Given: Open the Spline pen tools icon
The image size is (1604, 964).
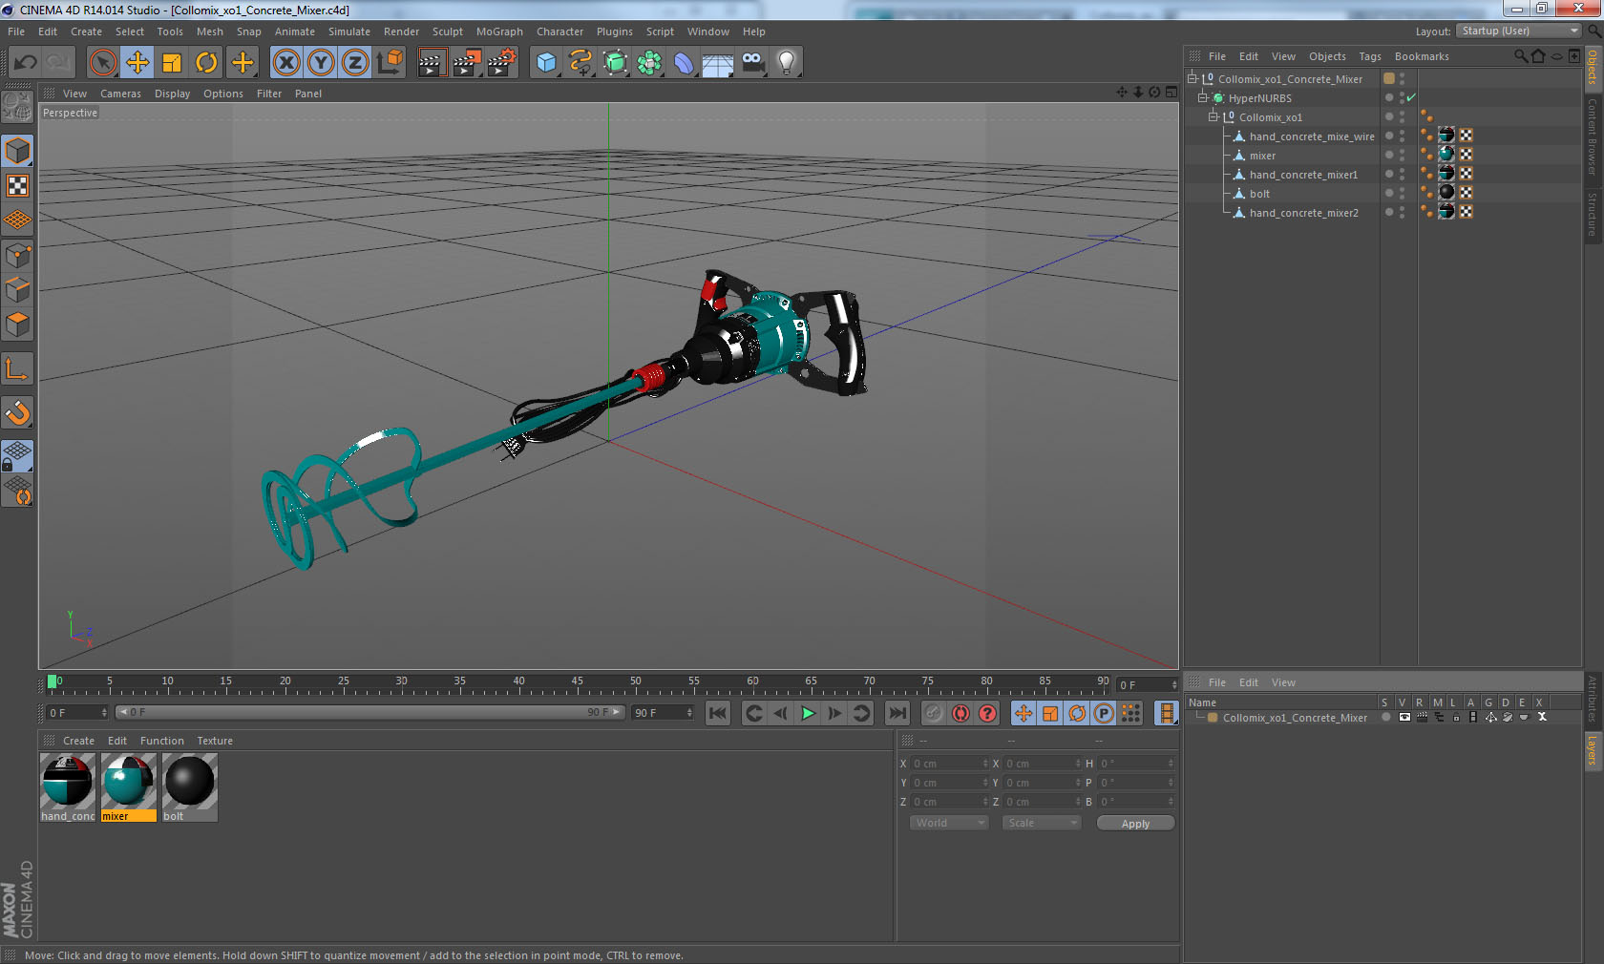Looking at the screenshot, I should point(580,63).
